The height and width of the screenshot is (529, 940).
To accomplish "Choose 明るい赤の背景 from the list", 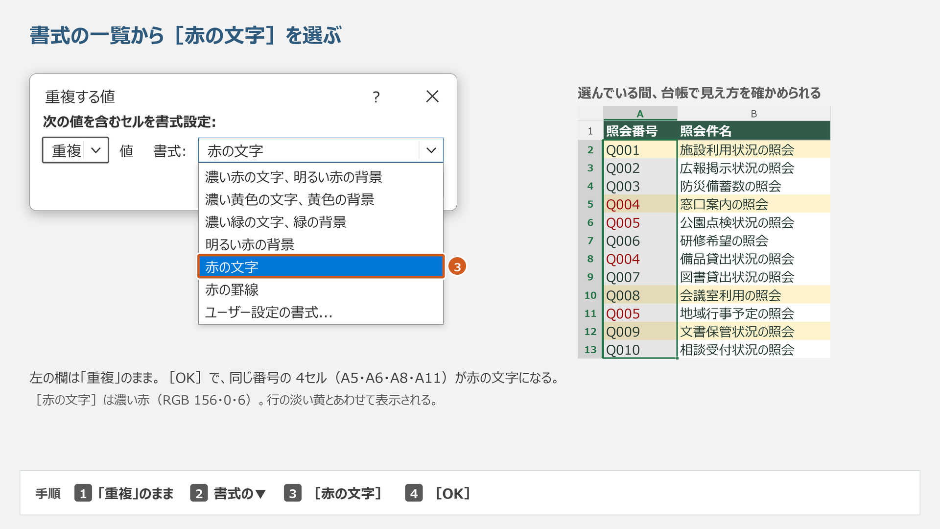I will click(x=321, y=244).
